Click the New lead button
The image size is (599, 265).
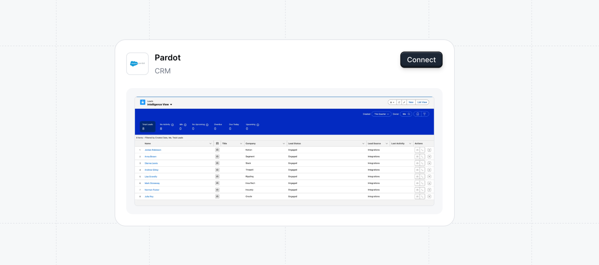[411, 102]
